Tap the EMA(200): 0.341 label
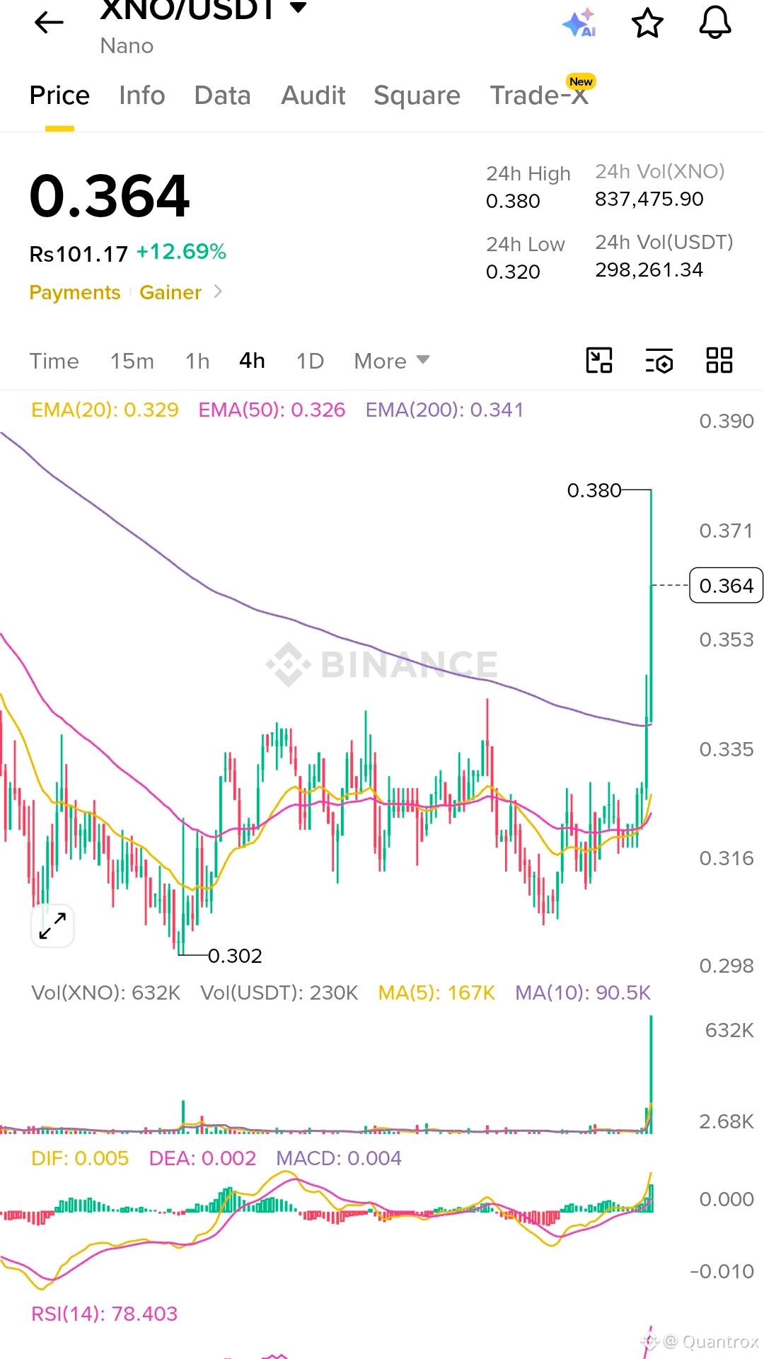This screenshot has height=1359, width=764. [444, 410]
